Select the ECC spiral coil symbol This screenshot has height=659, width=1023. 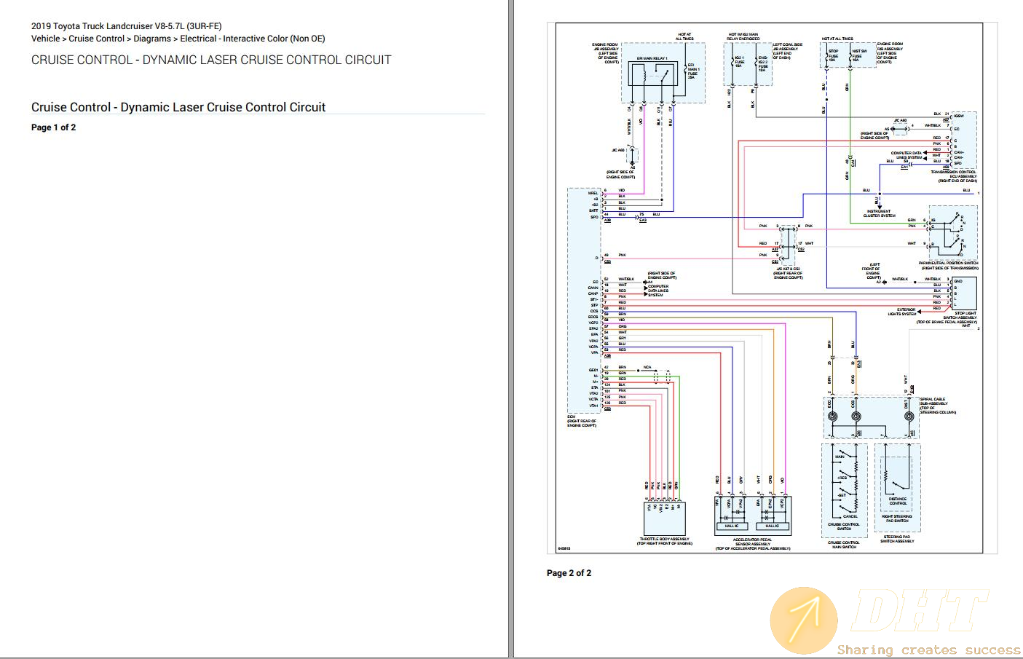coord(833,417)
